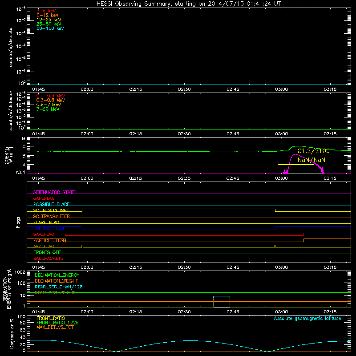Screen dimensions: 356x356
Task: Select the SAA_FLAG label
Action: pos(44,234)
